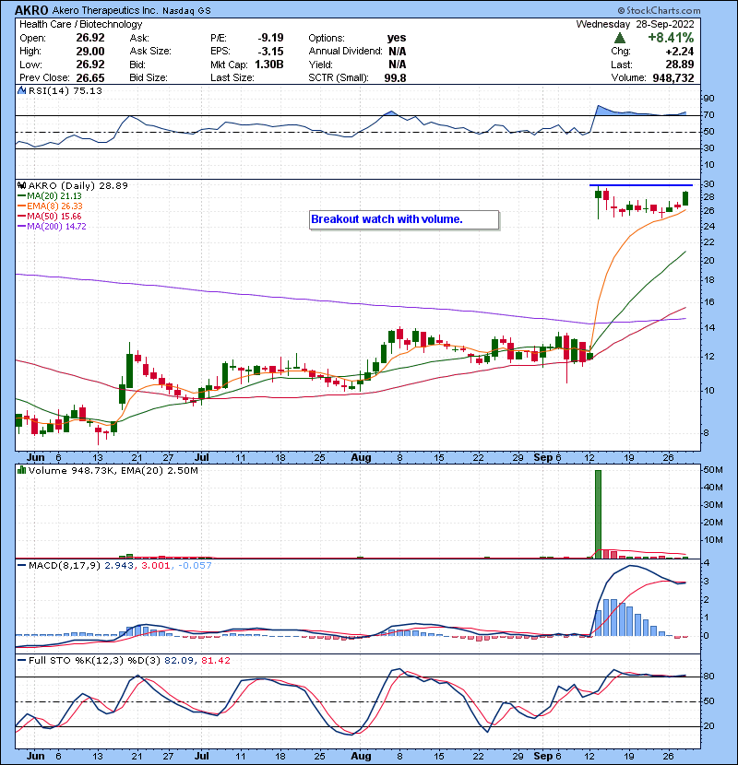Click the 'Sep' label on price chart axis

[x=542, y=458]
